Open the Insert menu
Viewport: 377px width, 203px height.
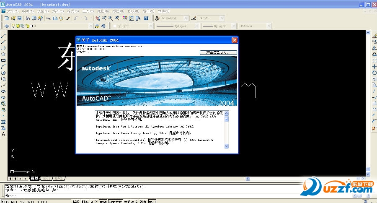(x=58, y=11)
